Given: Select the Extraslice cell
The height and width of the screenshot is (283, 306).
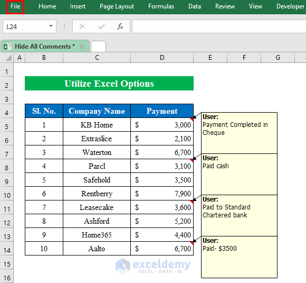Looking at the screenshot, I should pyautogui.click(x=97, y=139).
